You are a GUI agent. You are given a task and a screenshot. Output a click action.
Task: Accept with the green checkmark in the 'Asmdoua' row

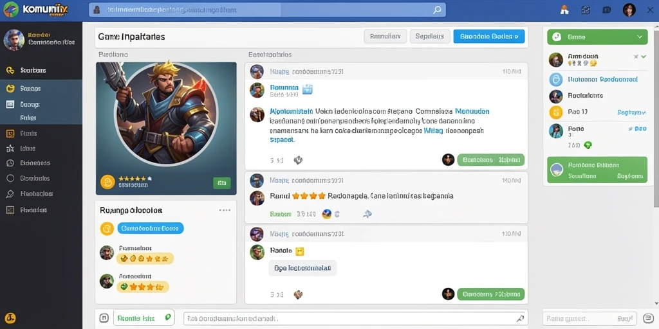pyautogui.click(x=644, y=56)
